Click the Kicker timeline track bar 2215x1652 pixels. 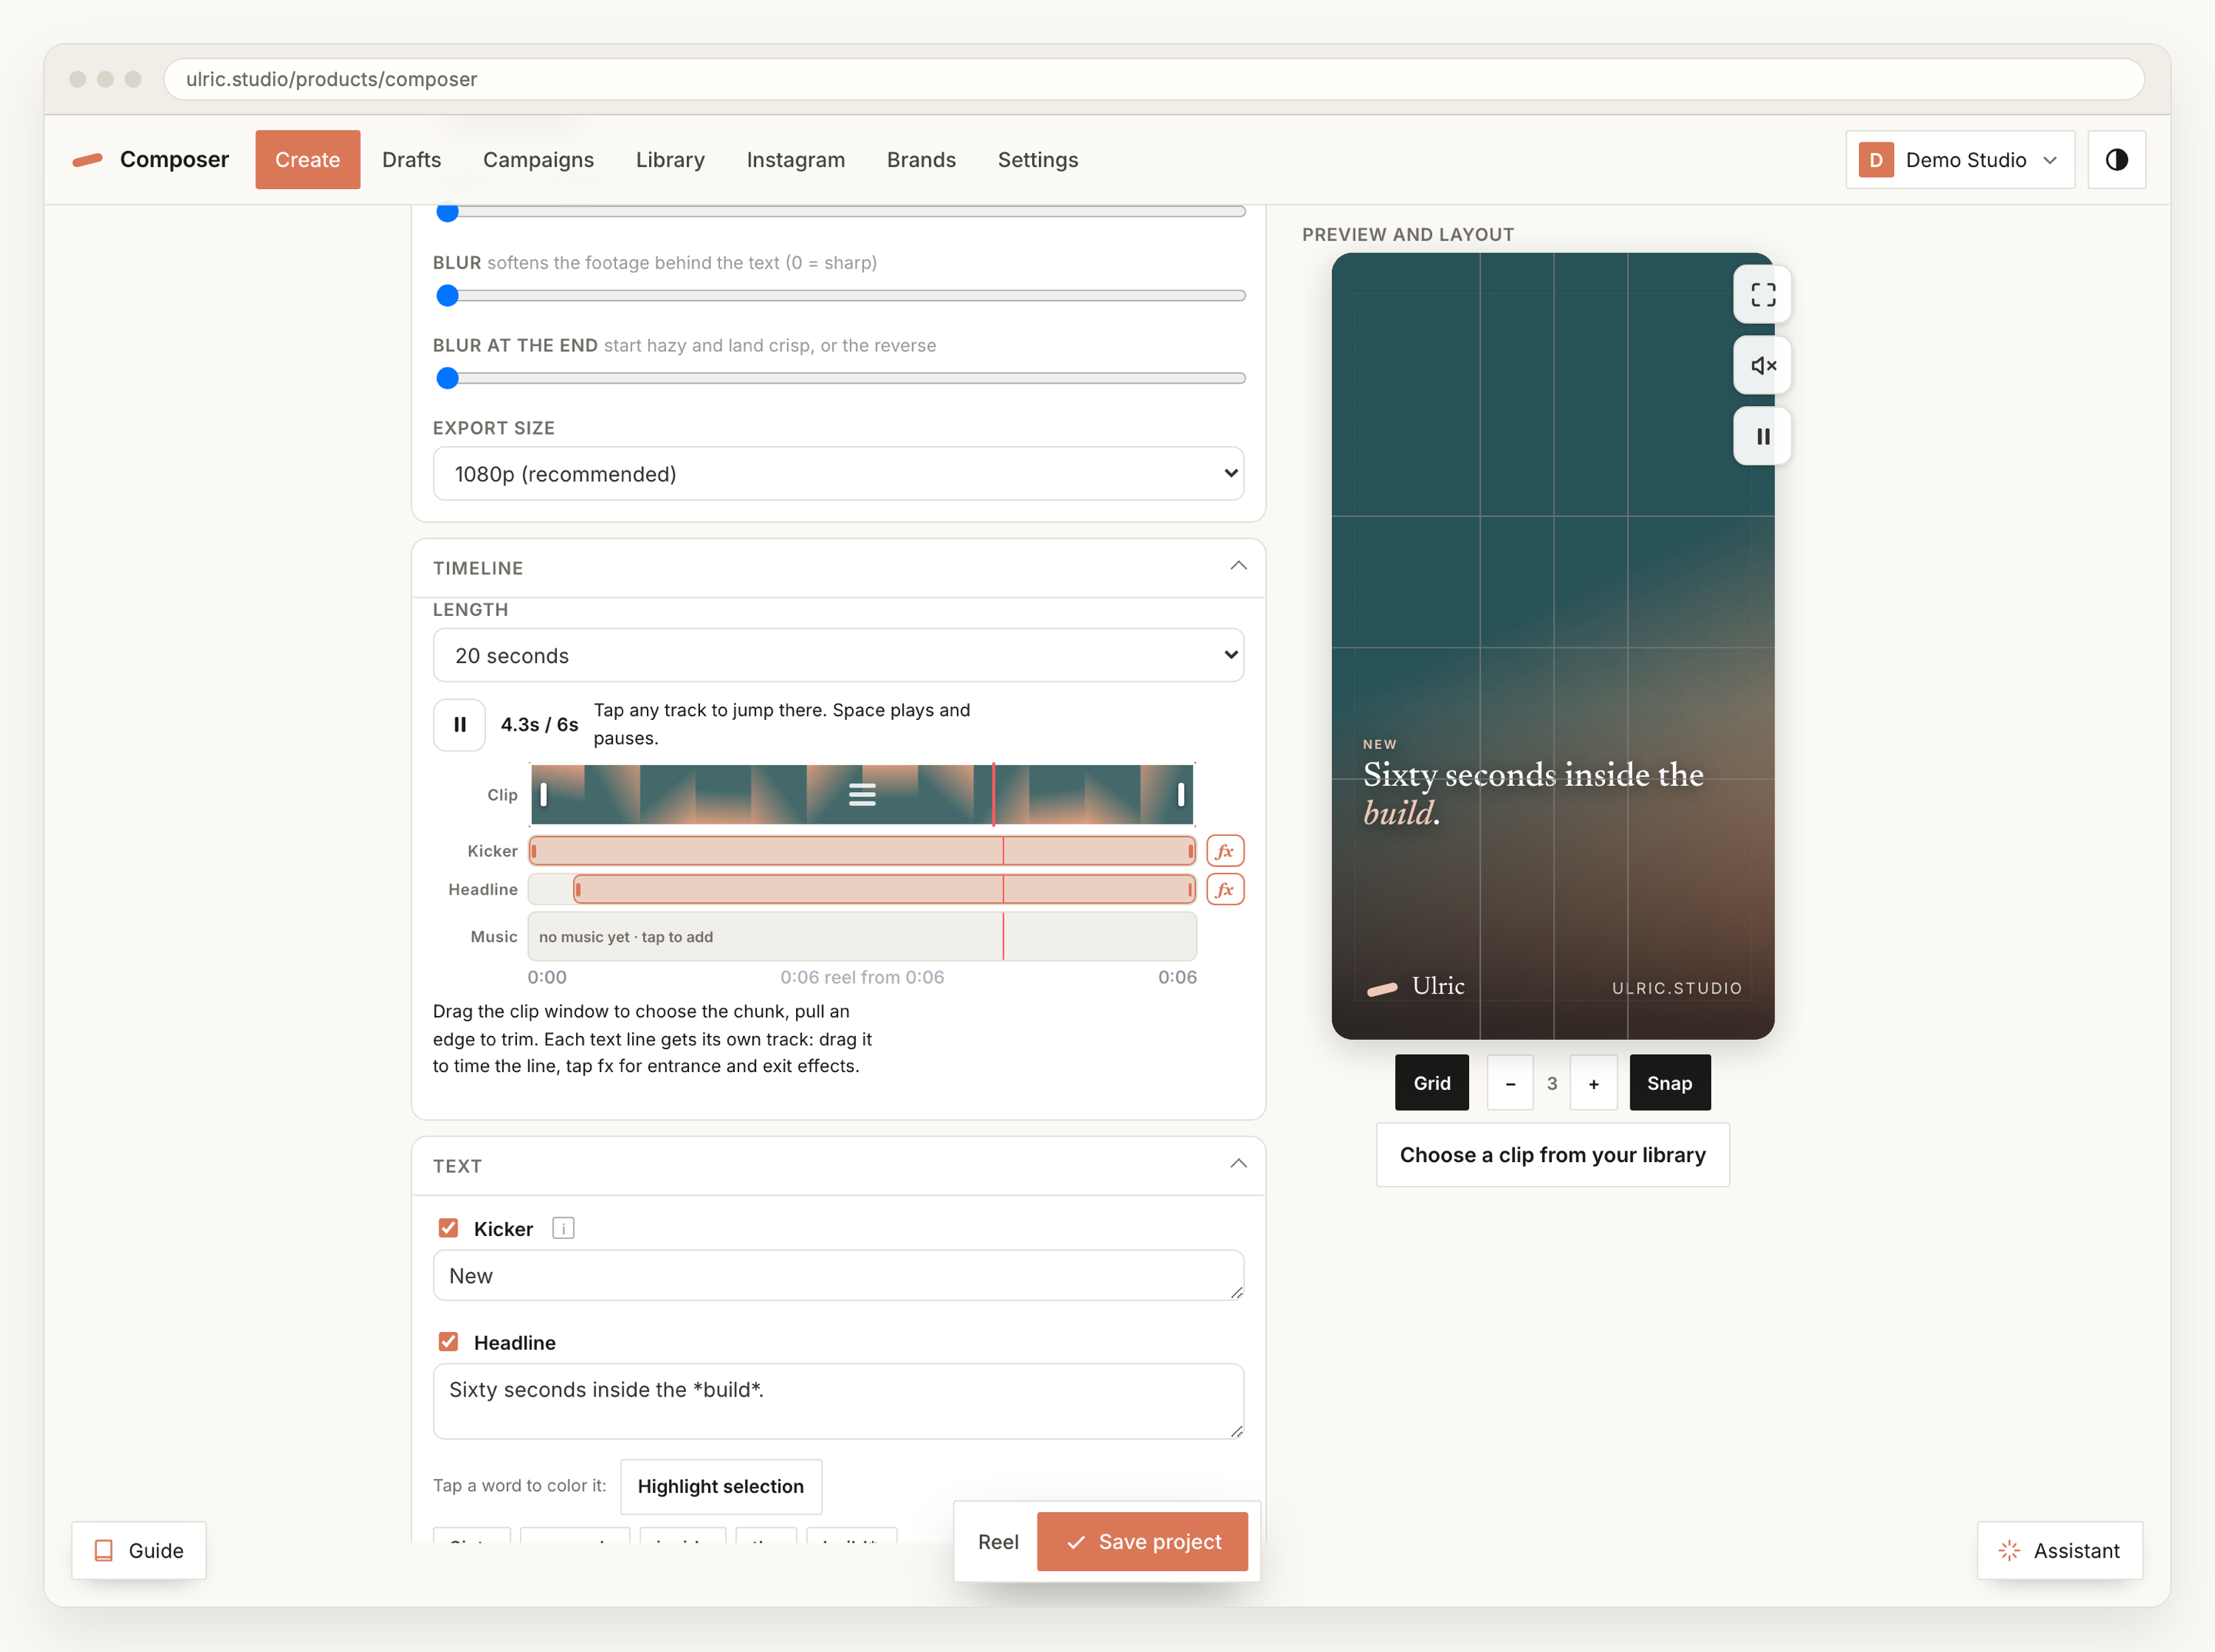point(862,850)
